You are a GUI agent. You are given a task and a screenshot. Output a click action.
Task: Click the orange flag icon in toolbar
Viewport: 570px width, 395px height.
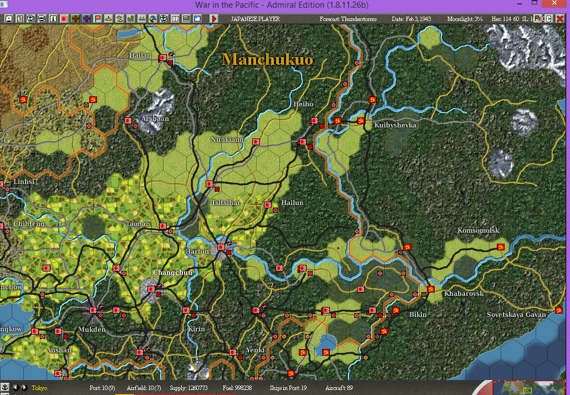tap(98, 18)
